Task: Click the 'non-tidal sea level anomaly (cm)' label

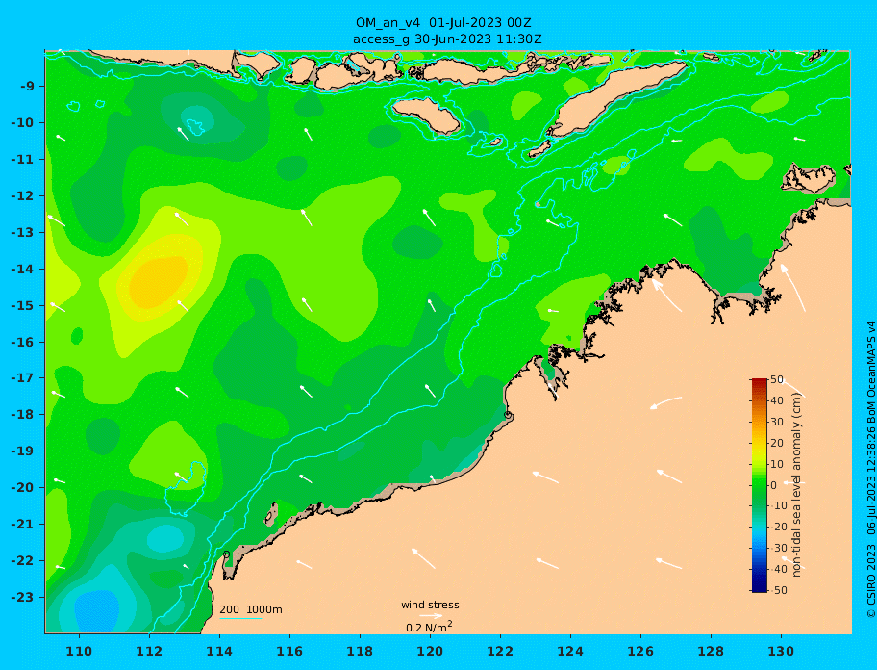Action: coord(796,485)
